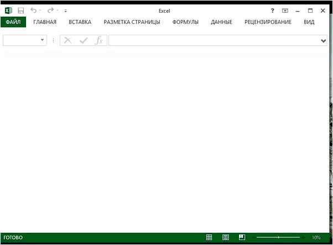Open the undo history dropdown arrow
This screenshot has height=245, width=333.
(x=40, y=11)
